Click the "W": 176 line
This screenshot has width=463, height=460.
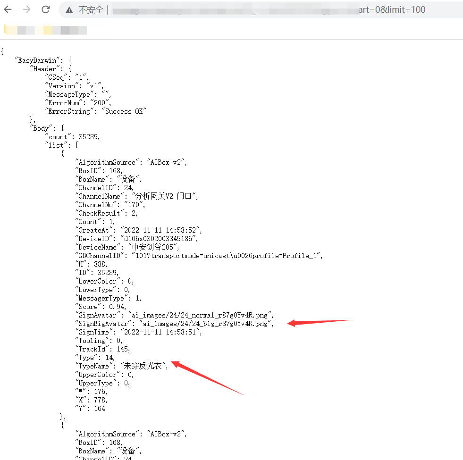(x=91, y=392)
